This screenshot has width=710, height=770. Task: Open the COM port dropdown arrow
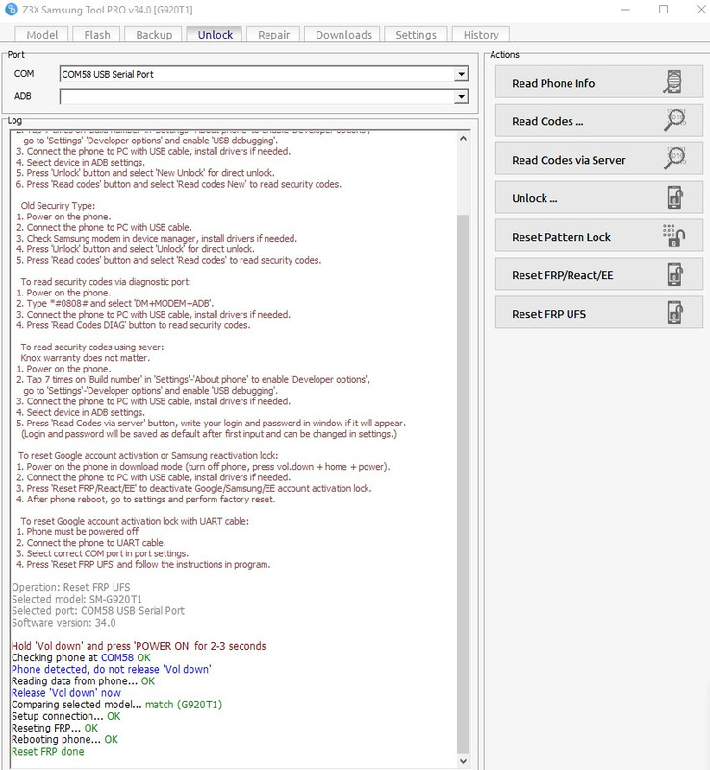(x=461, y=74)
